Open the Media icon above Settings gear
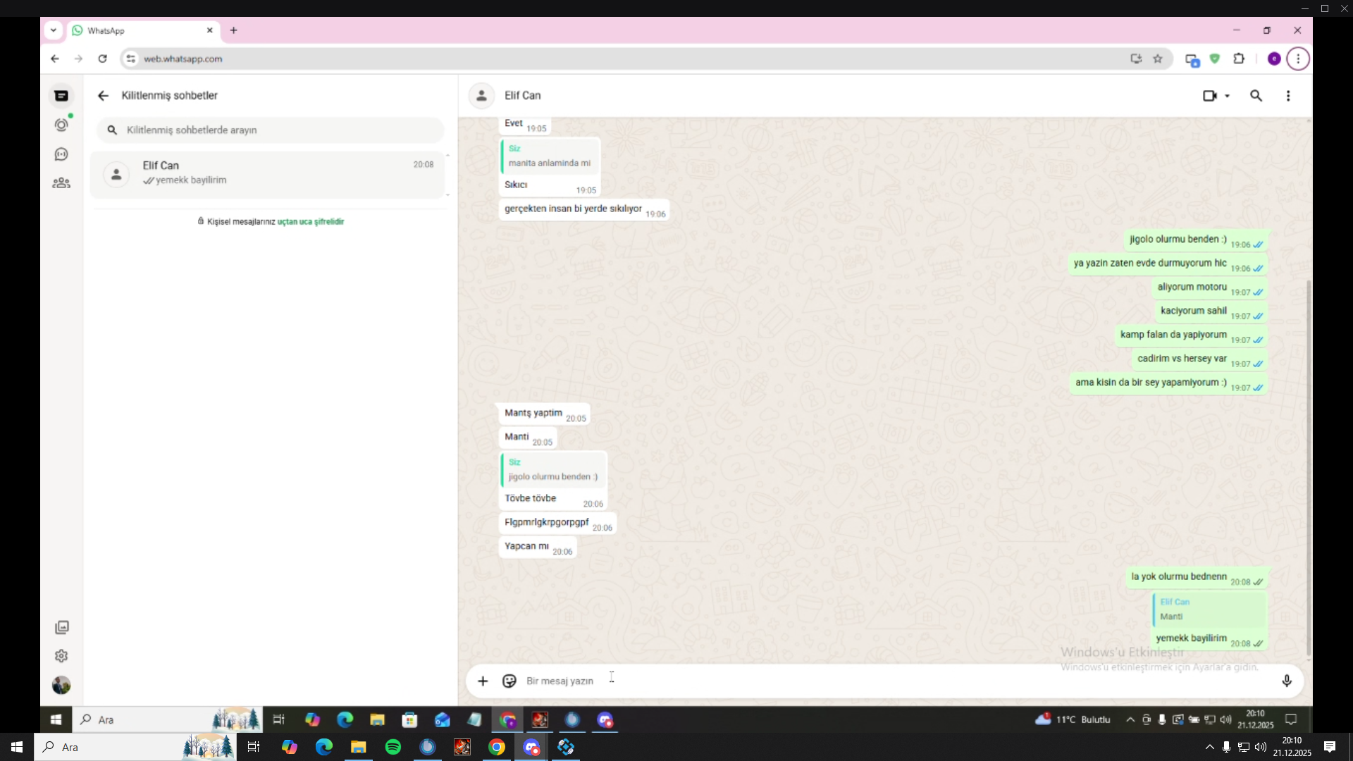The width and height of the screenshot is (1353, 761). click(x=61, y=627)
